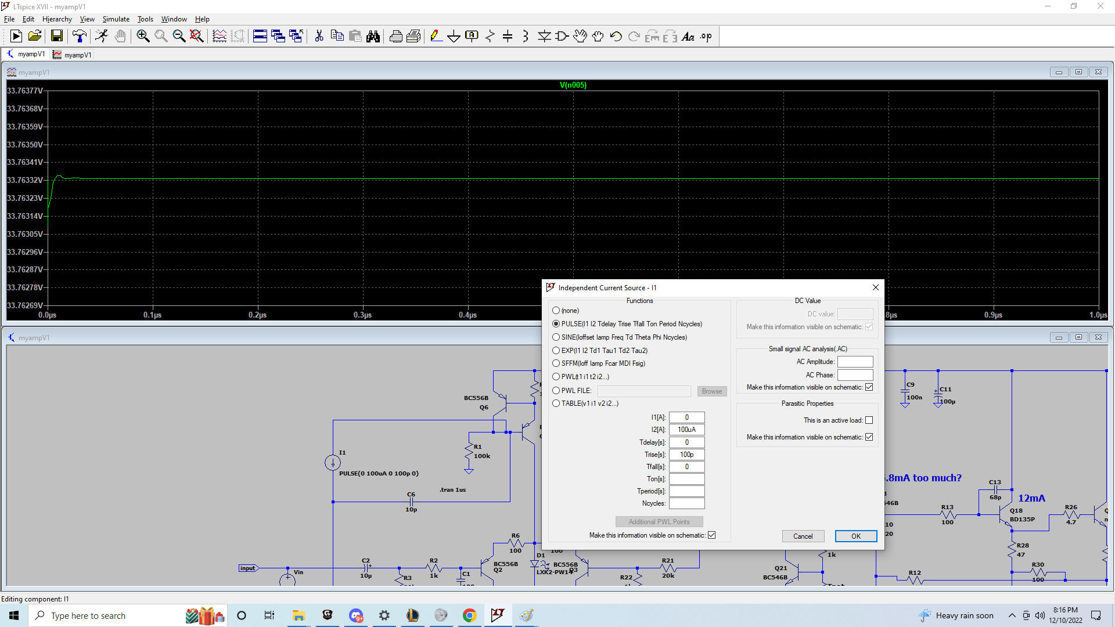The image size is (1115, 627).
Task: Select the SINE function radio button
Action: [x=556, y=337]
